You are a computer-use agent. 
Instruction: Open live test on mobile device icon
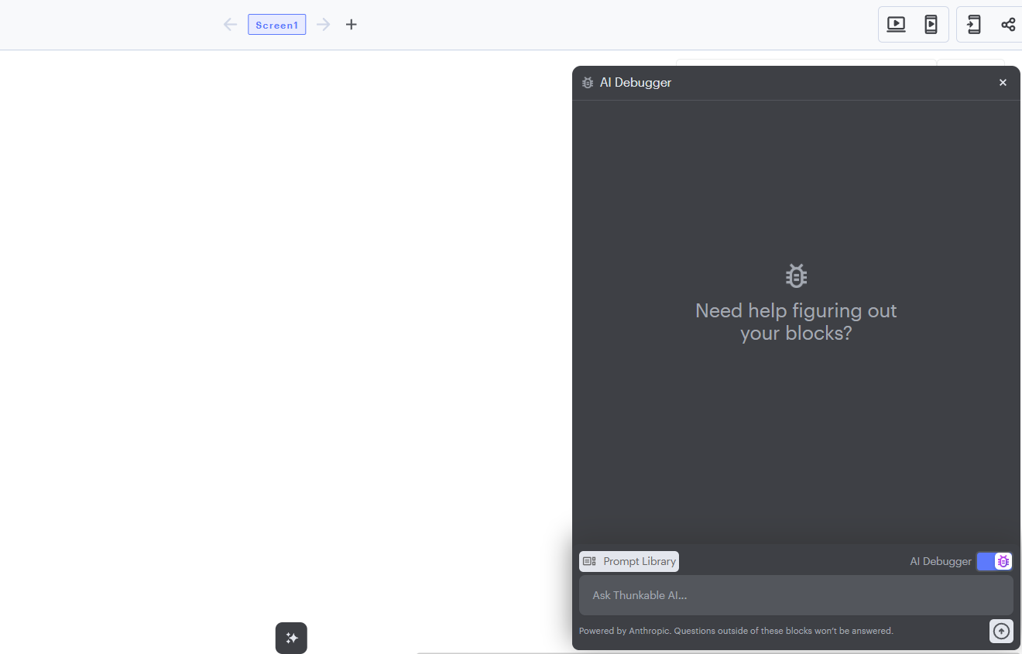click(931, 25)
